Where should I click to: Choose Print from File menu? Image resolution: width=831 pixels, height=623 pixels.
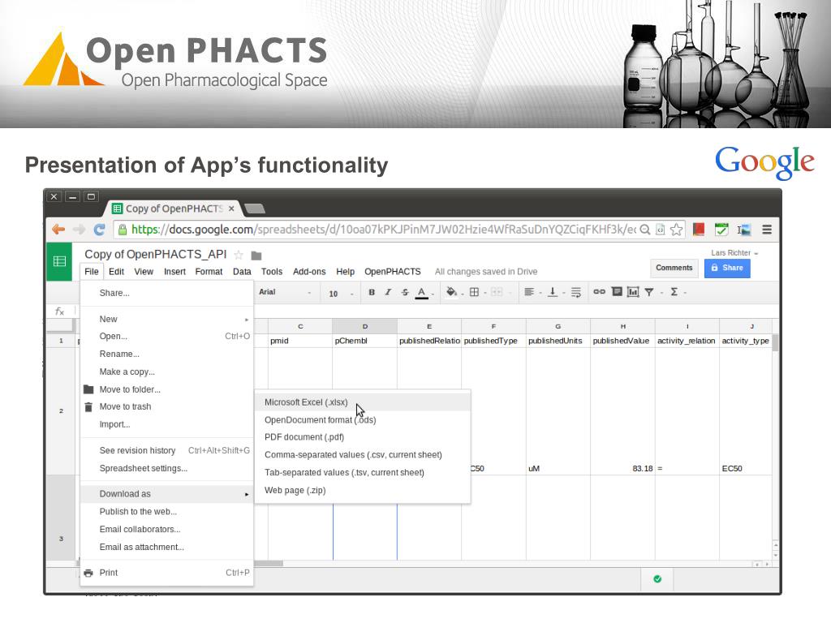coord(167,573)
